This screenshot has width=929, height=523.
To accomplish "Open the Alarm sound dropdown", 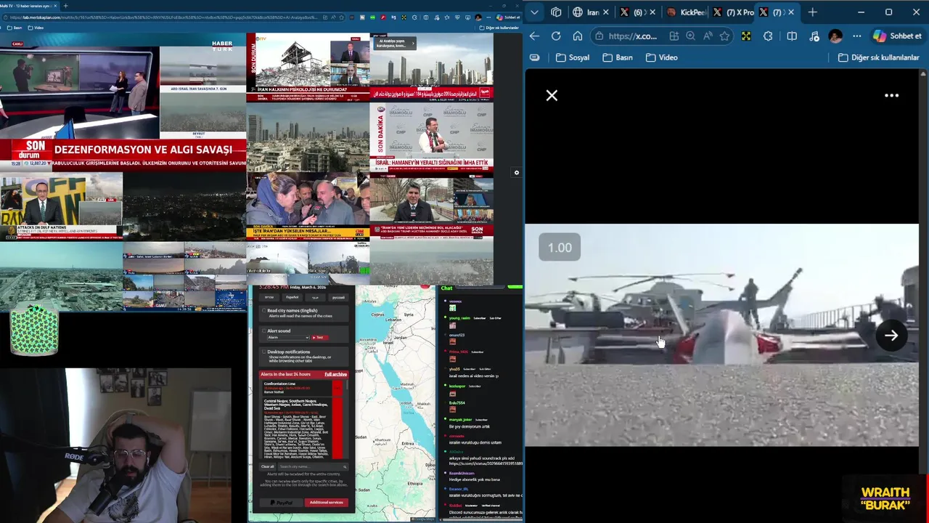I will point(288,337).
